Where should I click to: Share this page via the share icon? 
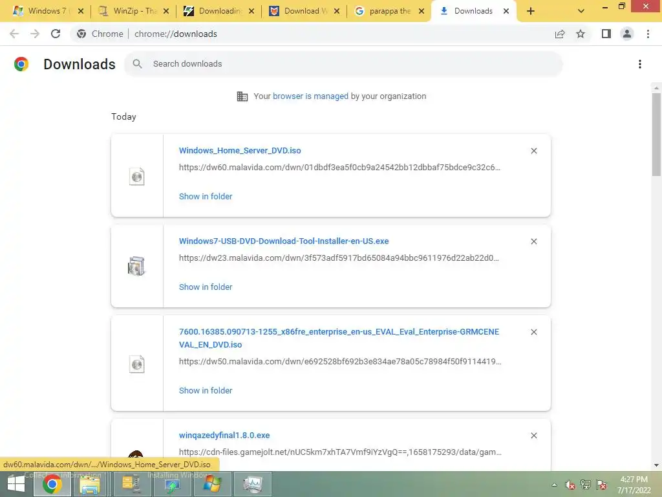tap(560, 34)
